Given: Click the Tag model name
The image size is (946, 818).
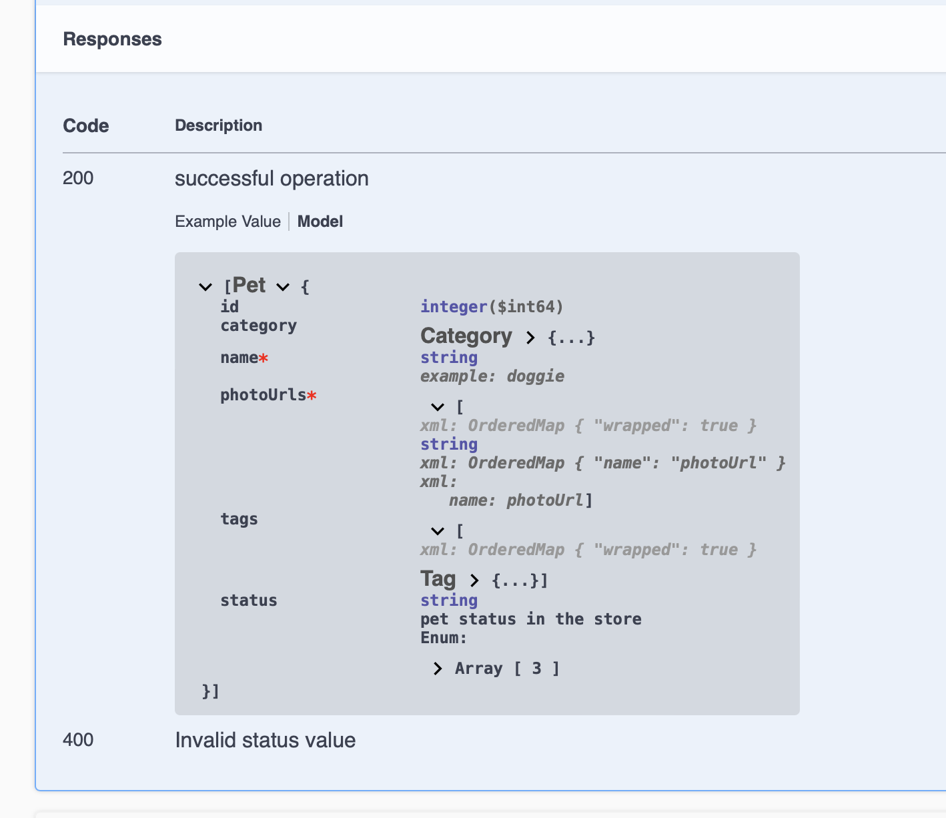Looking at the screenshot, I should coord(438,578).
